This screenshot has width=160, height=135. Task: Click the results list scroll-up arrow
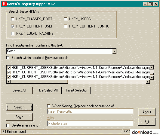click(152, 68)
